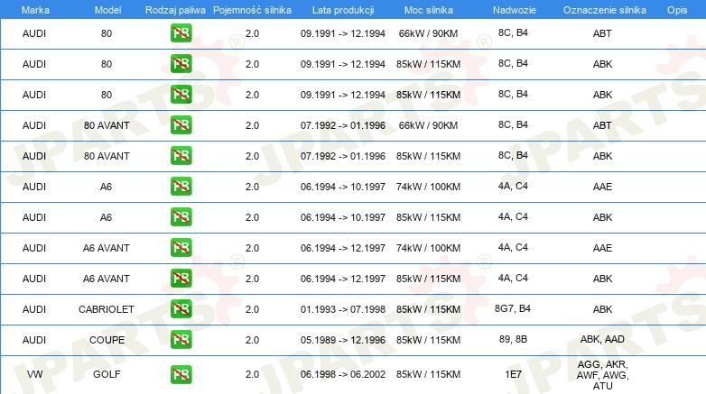This screenshot has height=394, width=706.
Task: Click the 85kW / 115KM power in the COUPE row
Action: [428, 340]
